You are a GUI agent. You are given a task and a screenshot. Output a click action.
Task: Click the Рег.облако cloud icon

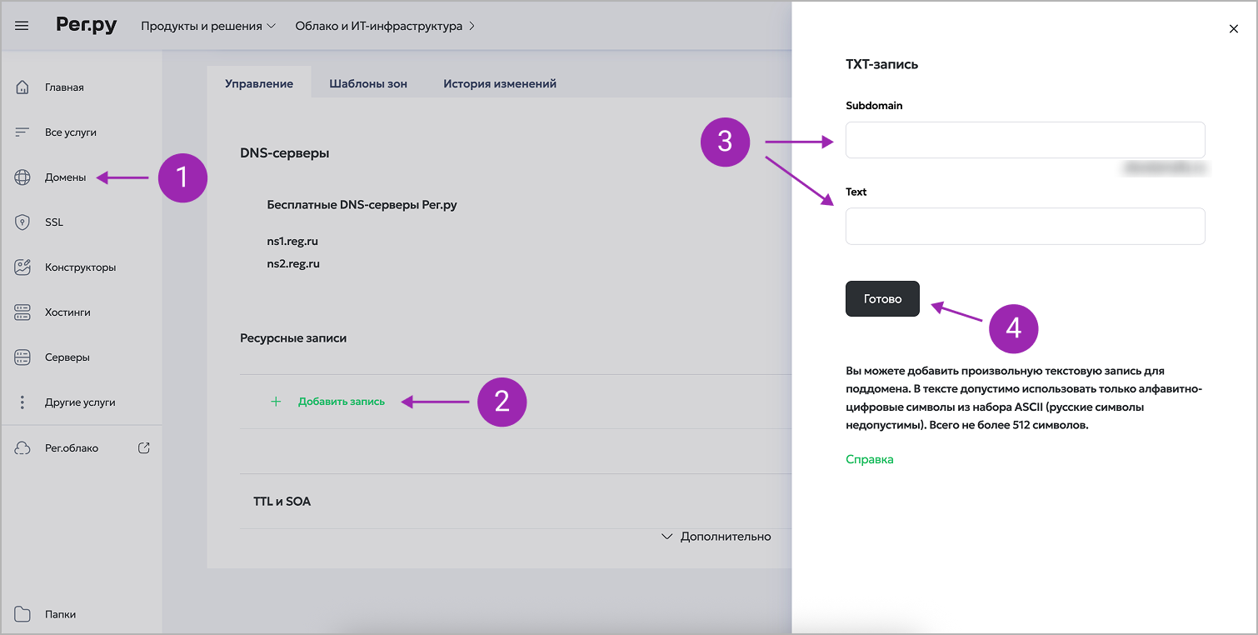22,448
